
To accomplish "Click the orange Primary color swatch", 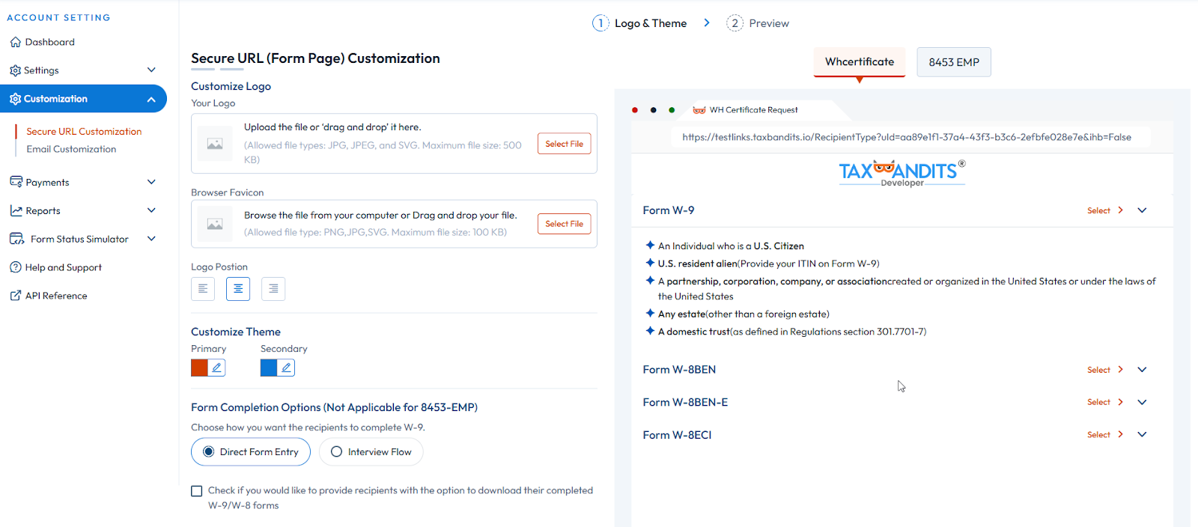I will (199, 368).
